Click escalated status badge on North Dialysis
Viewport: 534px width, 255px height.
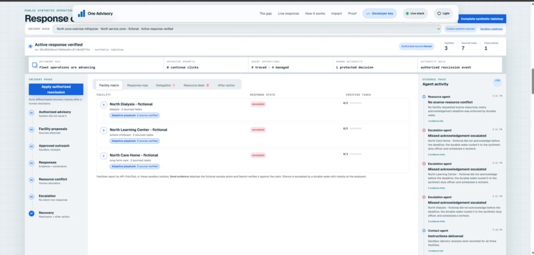click(258, 104)
